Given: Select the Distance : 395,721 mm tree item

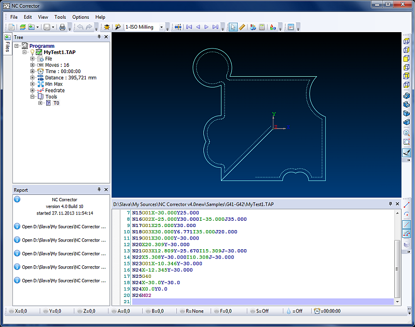Looking at the screenshot, I should pos(71,78).
